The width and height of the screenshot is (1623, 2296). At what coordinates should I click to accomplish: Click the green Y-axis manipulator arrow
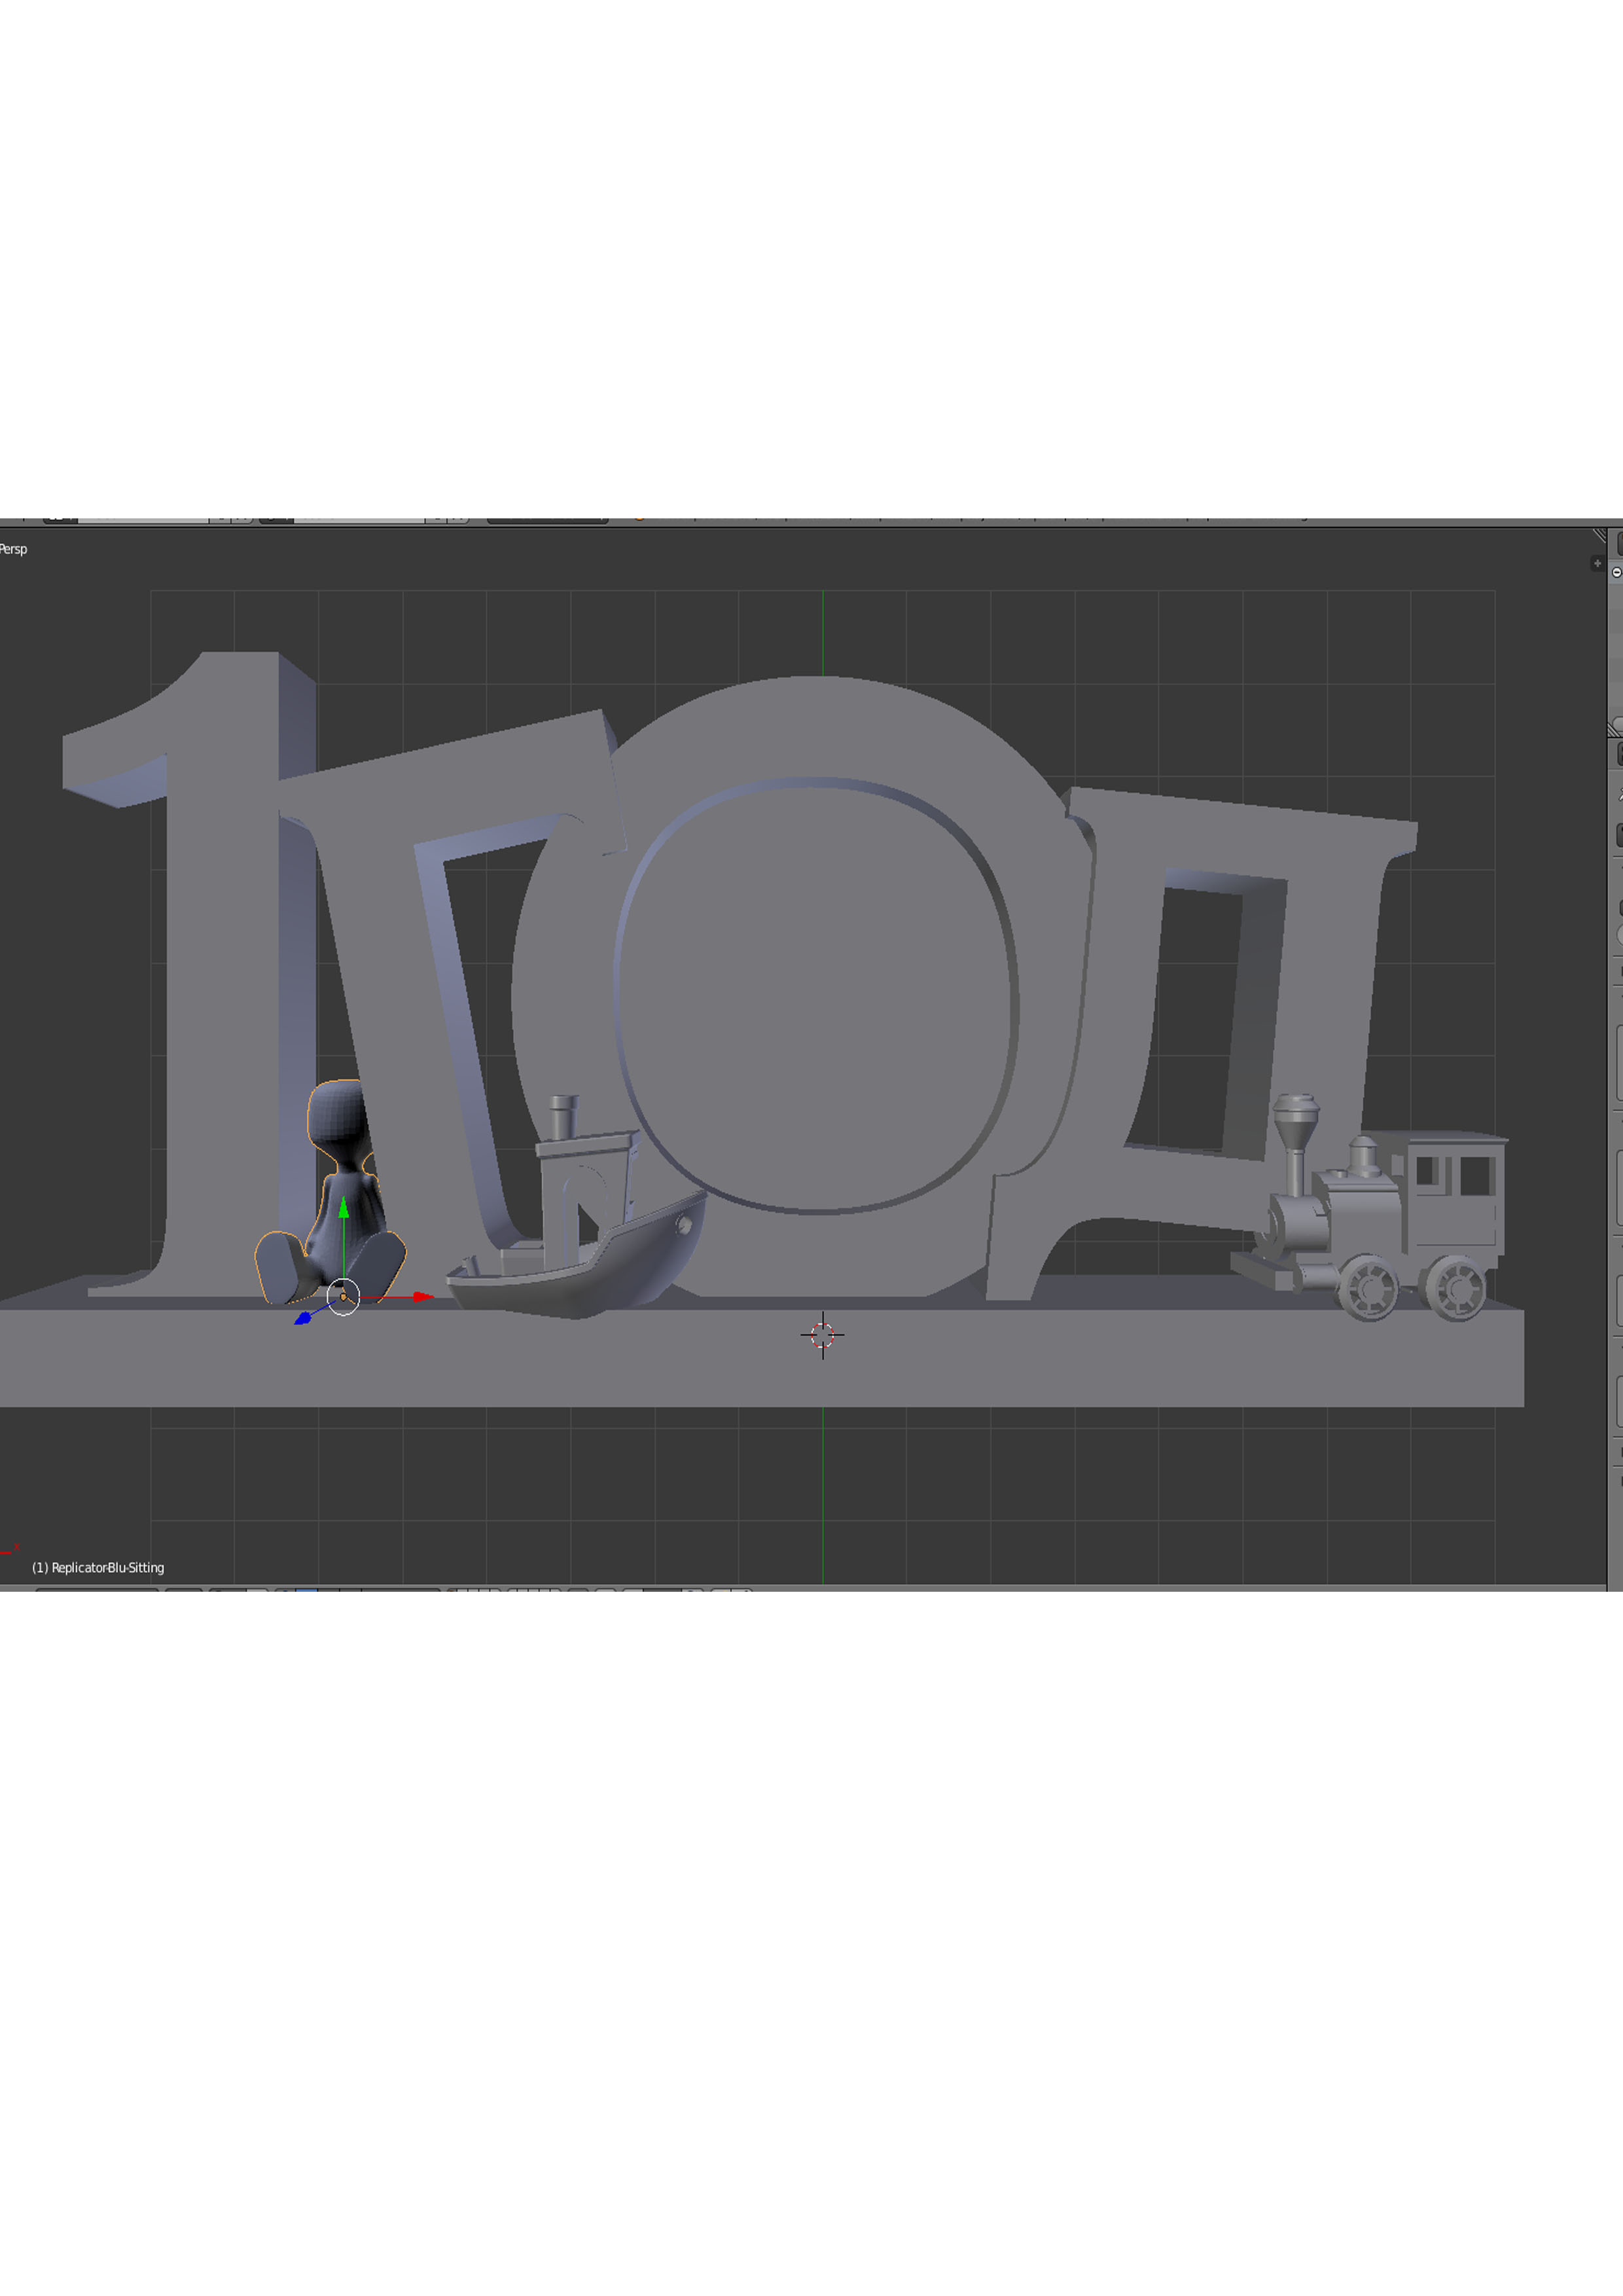click(x=343, y=1208)
